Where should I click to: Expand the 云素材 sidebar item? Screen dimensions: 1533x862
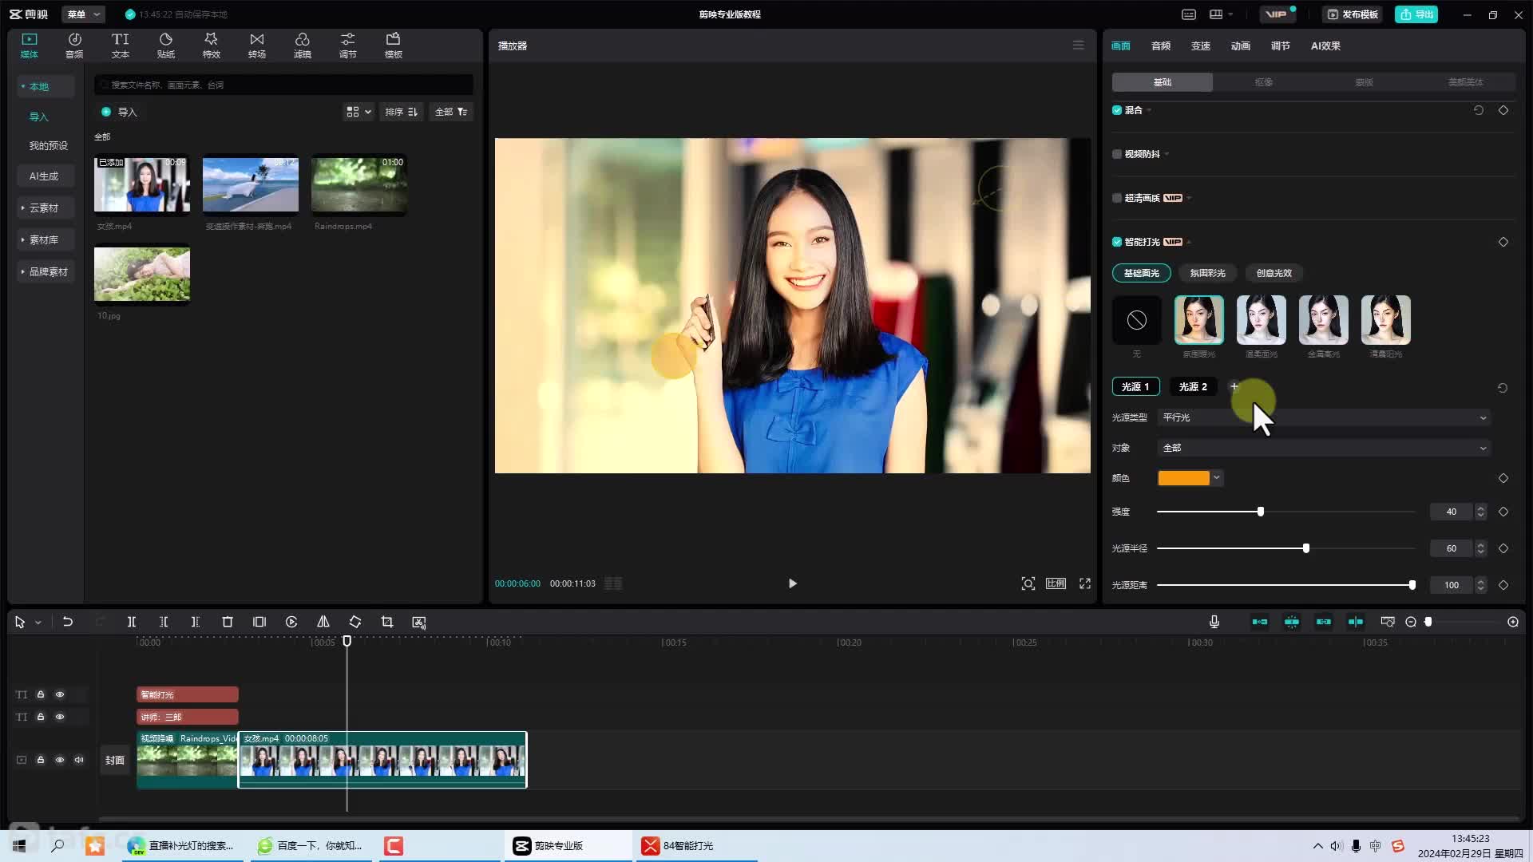pos(45,208)
